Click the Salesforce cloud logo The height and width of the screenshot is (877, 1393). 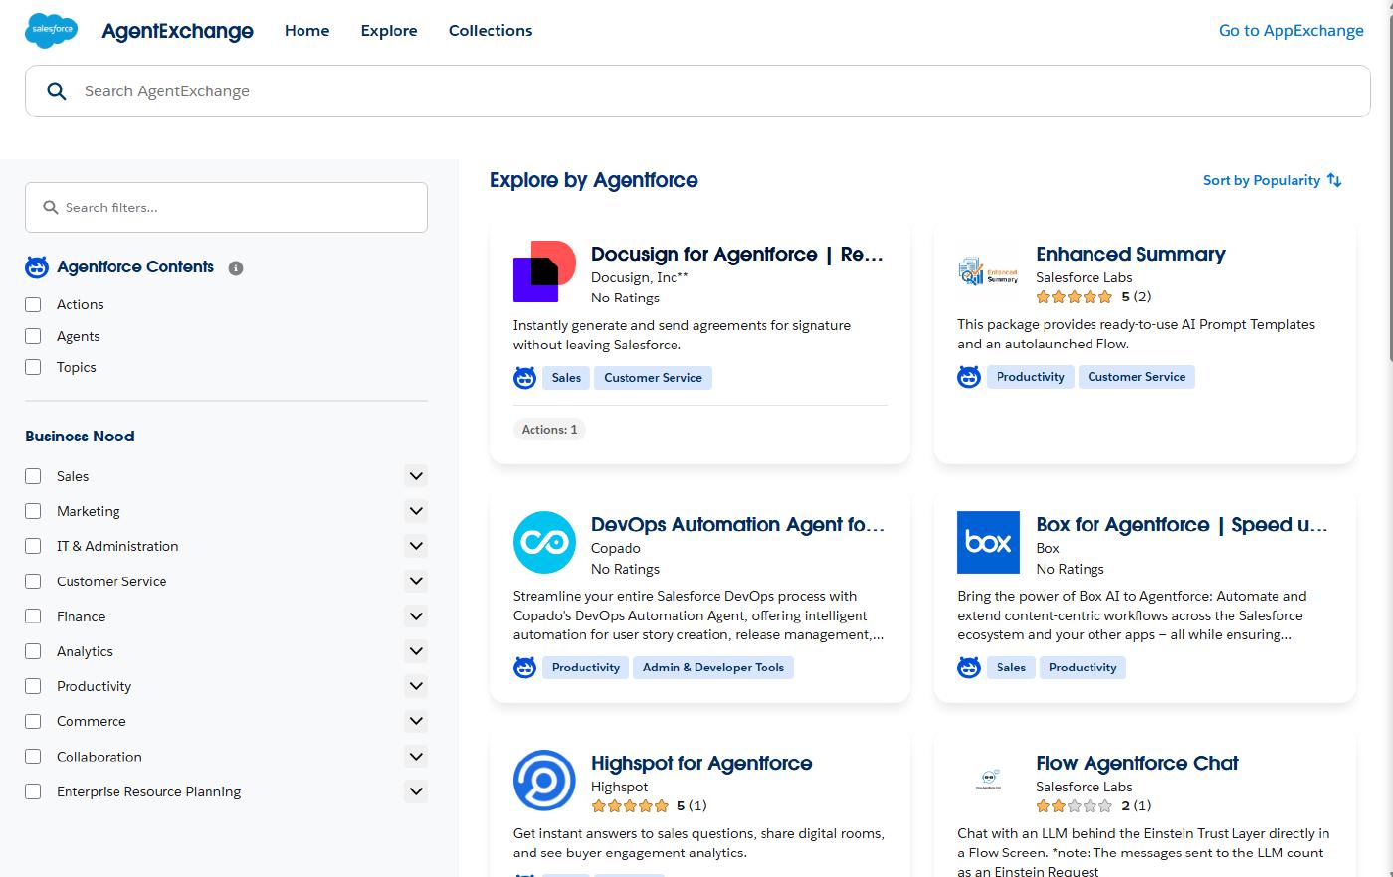pos(51,31)
